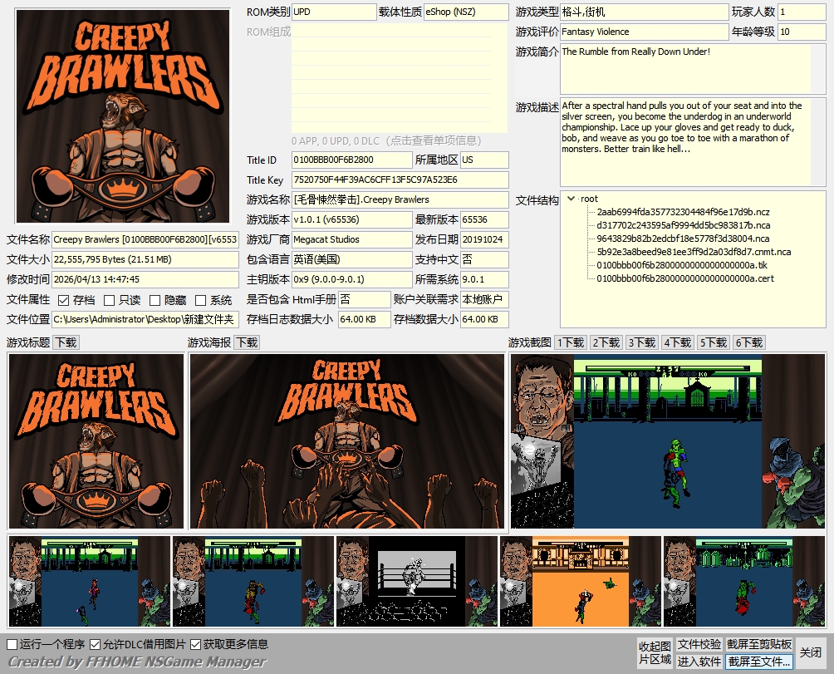Open the orange-background gameplay screenshot thumbnail
The height and width of the screenshot is (674, 834).
(x=581, y=581)
